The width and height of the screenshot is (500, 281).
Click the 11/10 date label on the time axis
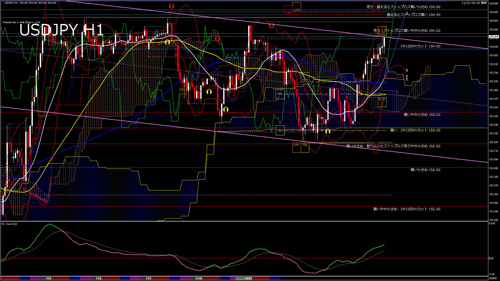point(198,279)
